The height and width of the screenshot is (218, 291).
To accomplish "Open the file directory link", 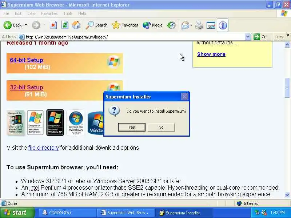I will pos(43,148).
